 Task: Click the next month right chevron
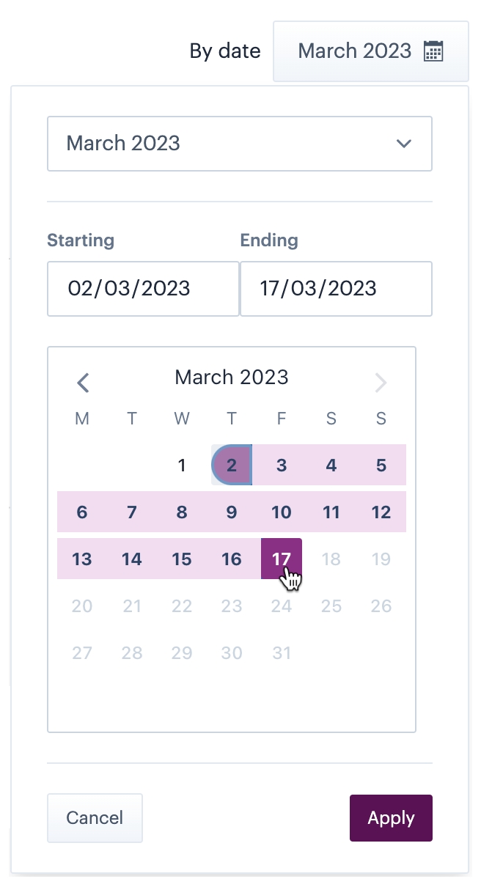pyautogui.click(x=381, y=382)
